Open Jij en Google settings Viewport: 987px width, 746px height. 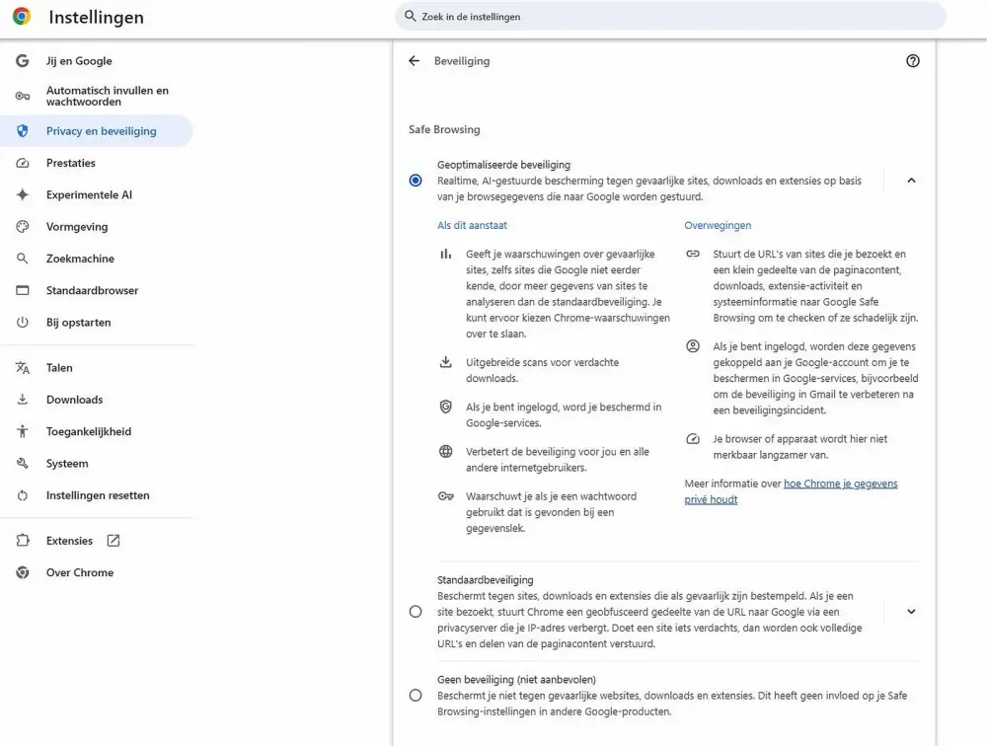click(97, 61)
